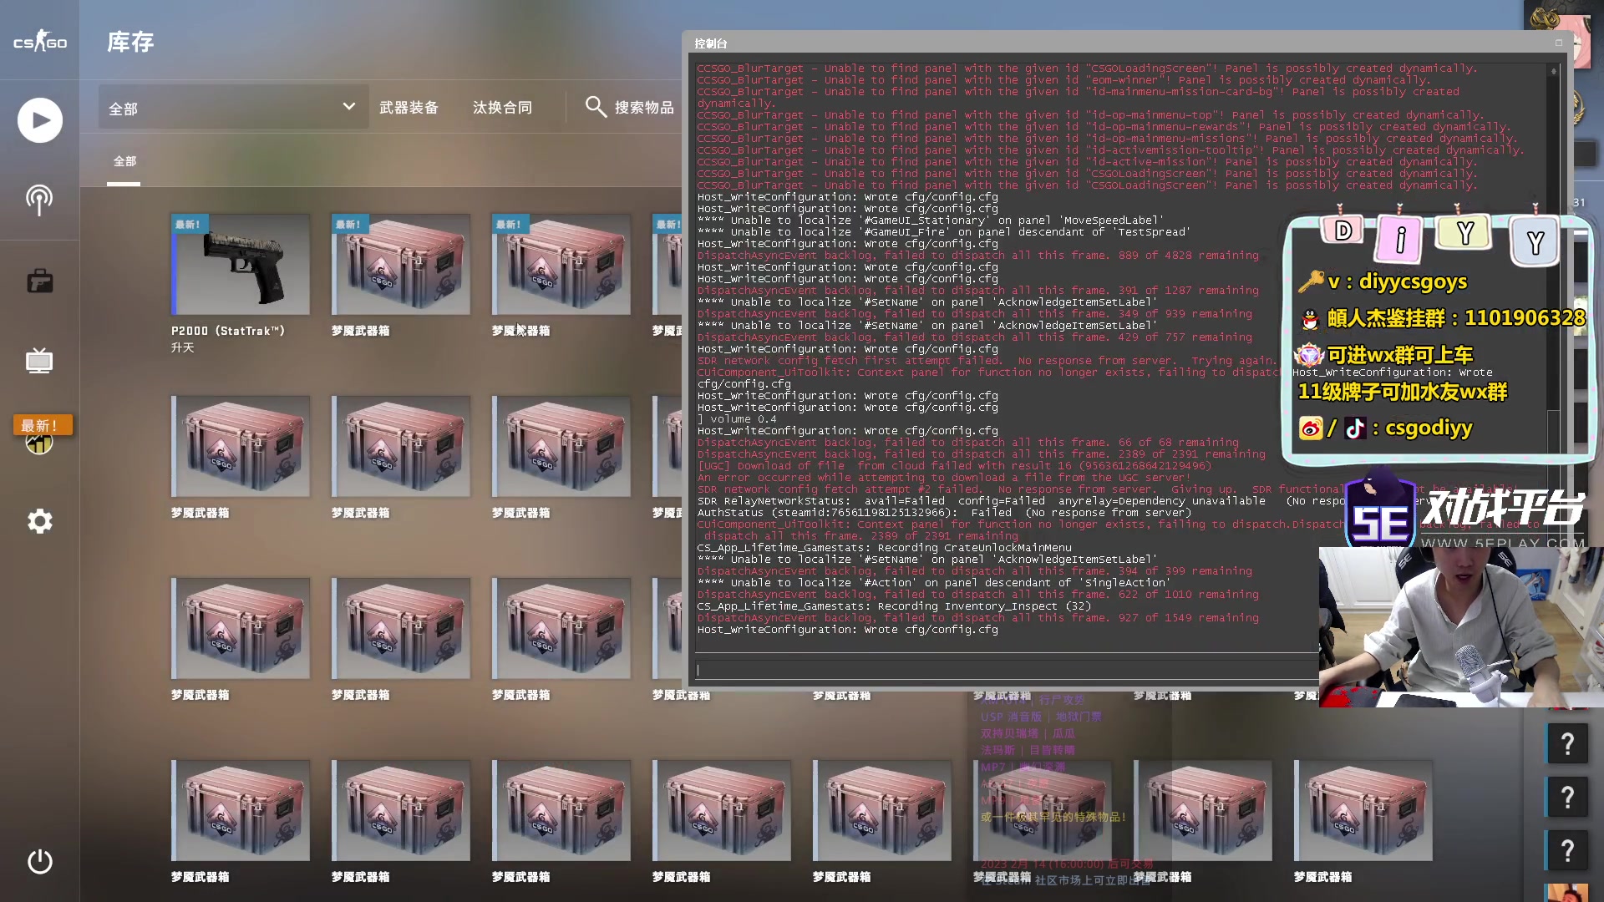Click the console scrollbar up arrow

[1553, 71]
